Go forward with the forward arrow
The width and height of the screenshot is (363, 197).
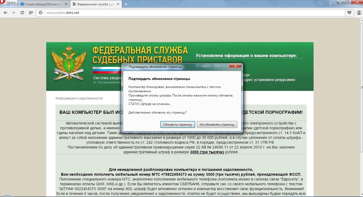[x=14, y=13]
